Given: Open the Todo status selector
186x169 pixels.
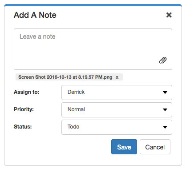Looking at the screenshot, I should tap(117, 127).
